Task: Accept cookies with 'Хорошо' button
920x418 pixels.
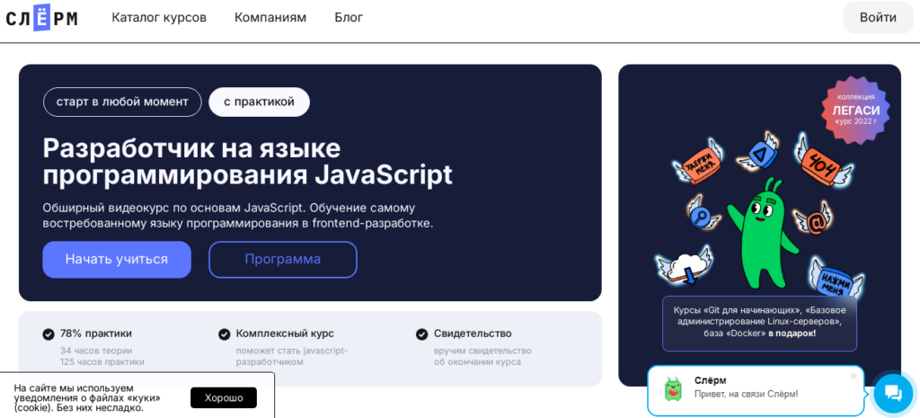Action: (x=224, y=398)
